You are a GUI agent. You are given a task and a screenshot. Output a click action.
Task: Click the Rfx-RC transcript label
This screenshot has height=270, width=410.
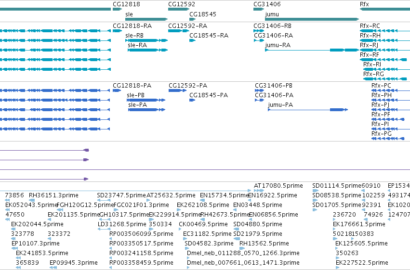tap(370, 26)
